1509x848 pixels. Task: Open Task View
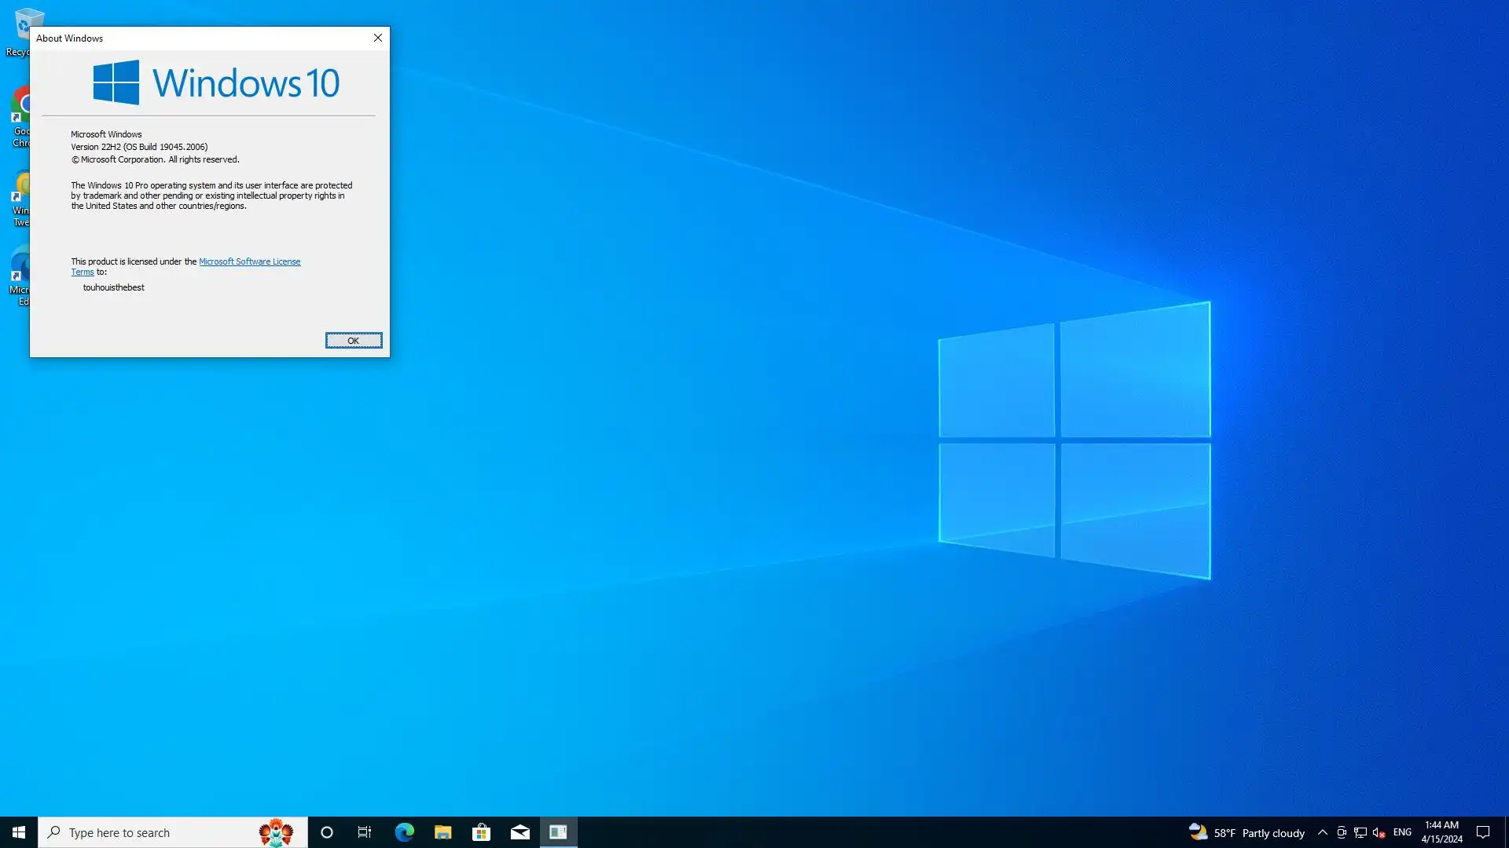coord(365,832)
